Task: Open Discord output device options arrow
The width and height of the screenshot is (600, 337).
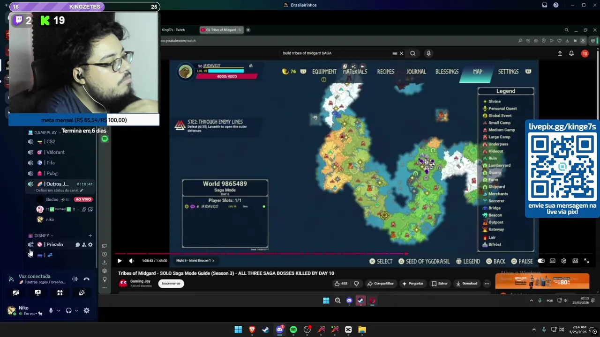Action: (x=76, y=311)
